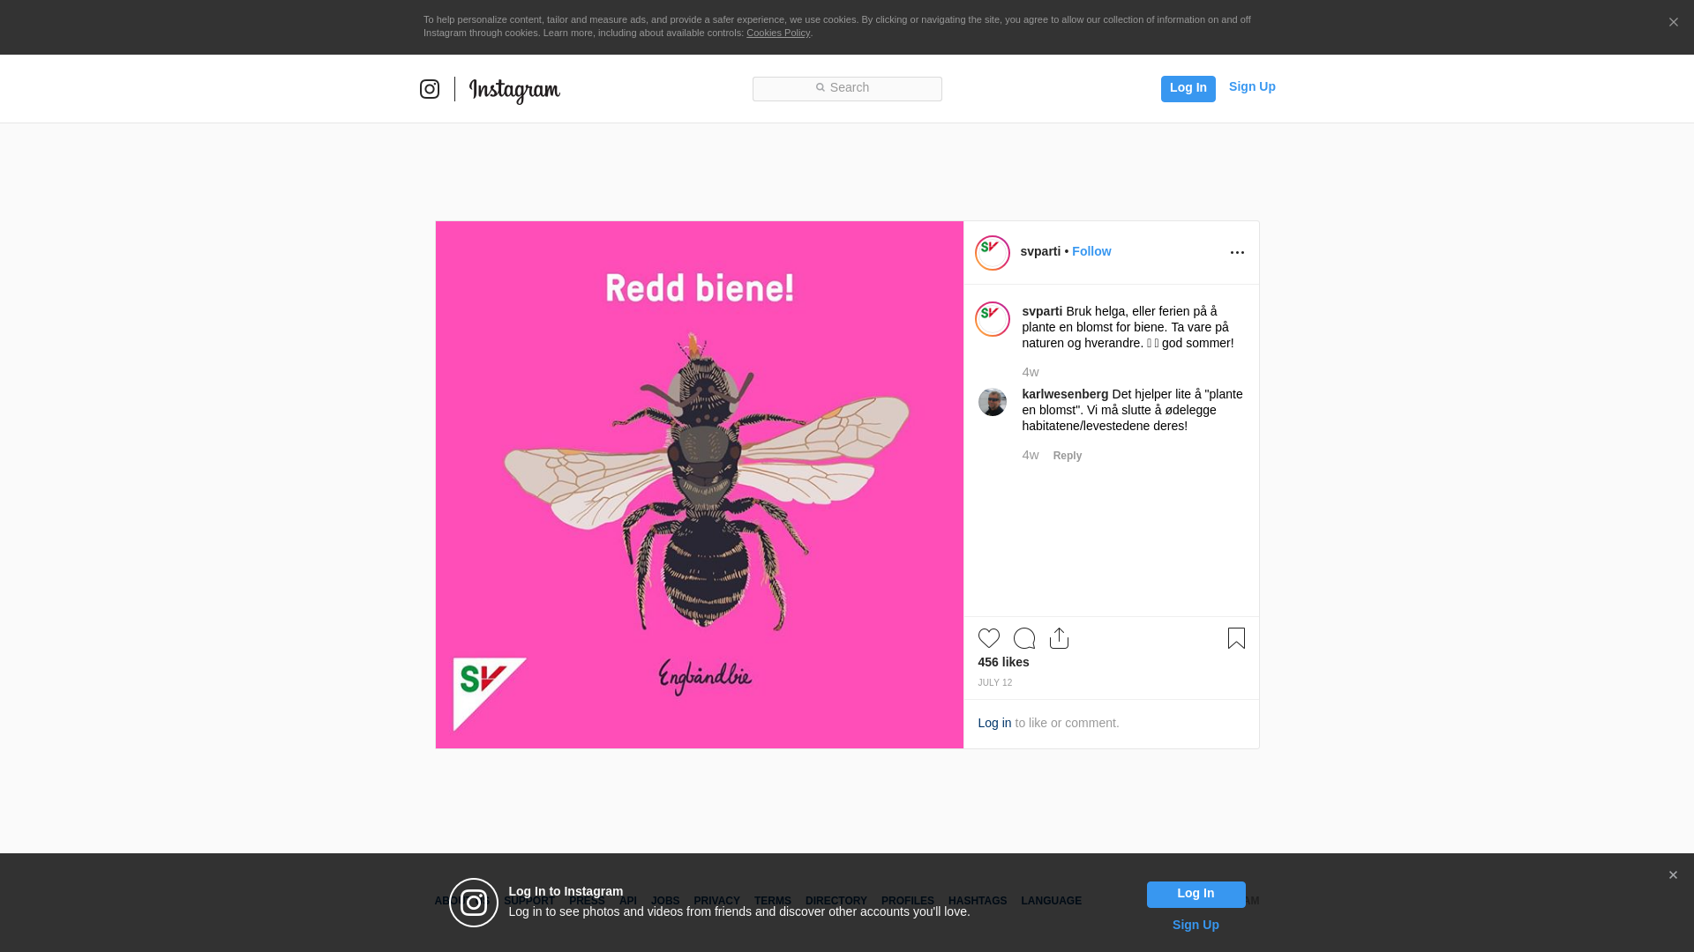Open svparti username in post header
Screen dimensions: 1694x952
point(1040,251)
